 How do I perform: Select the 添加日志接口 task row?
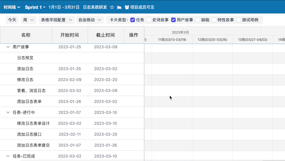tap(72, 134)
